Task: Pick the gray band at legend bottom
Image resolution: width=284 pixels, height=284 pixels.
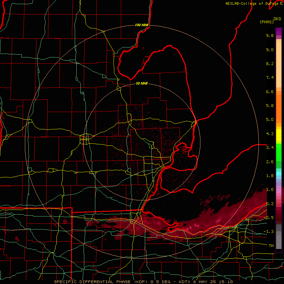Action: tap(279, 241)
